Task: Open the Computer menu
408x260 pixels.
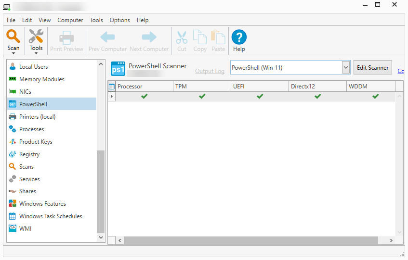Action: point(70,20)
